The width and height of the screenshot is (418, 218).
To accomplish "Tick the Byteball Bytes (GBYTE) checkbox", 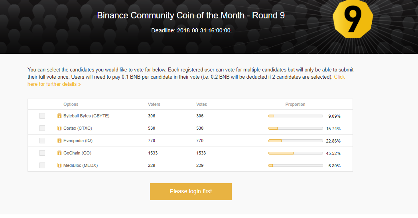I will (x=42, y=116).
